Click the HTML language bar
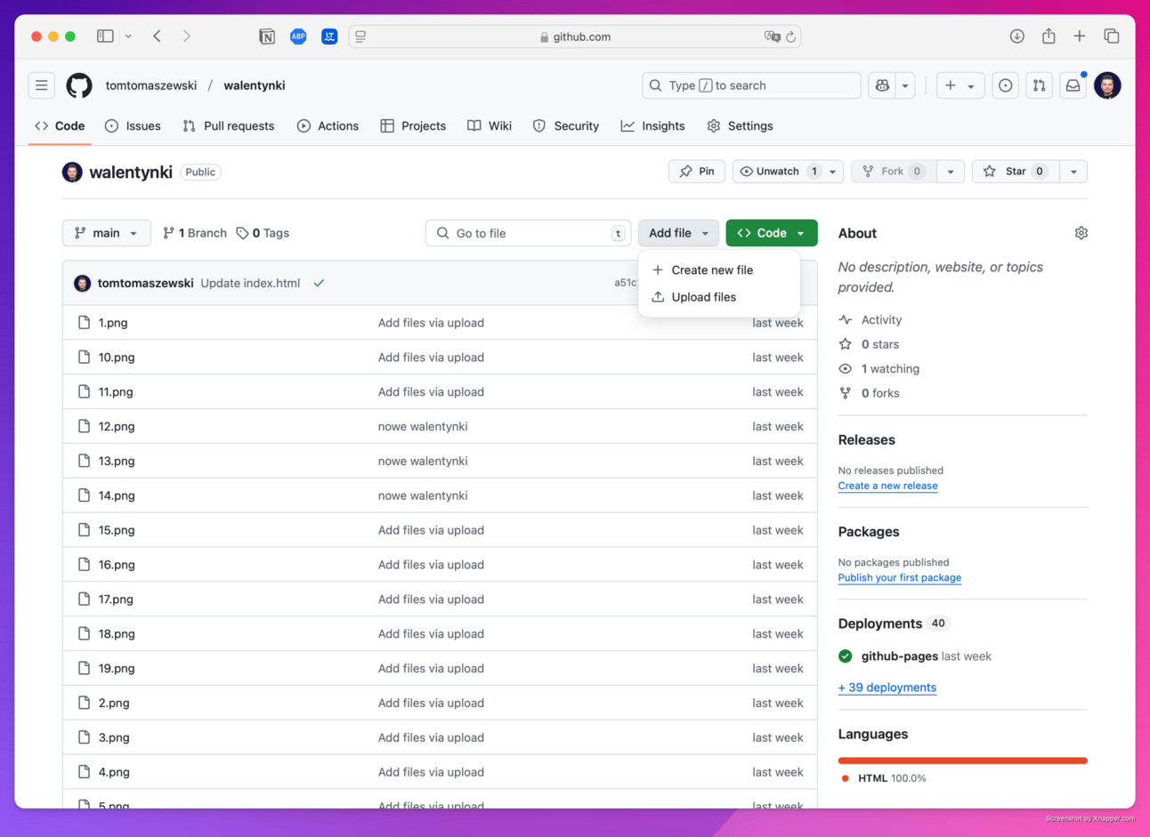This screenshot has height=837, width=1150. pos(962,761)
